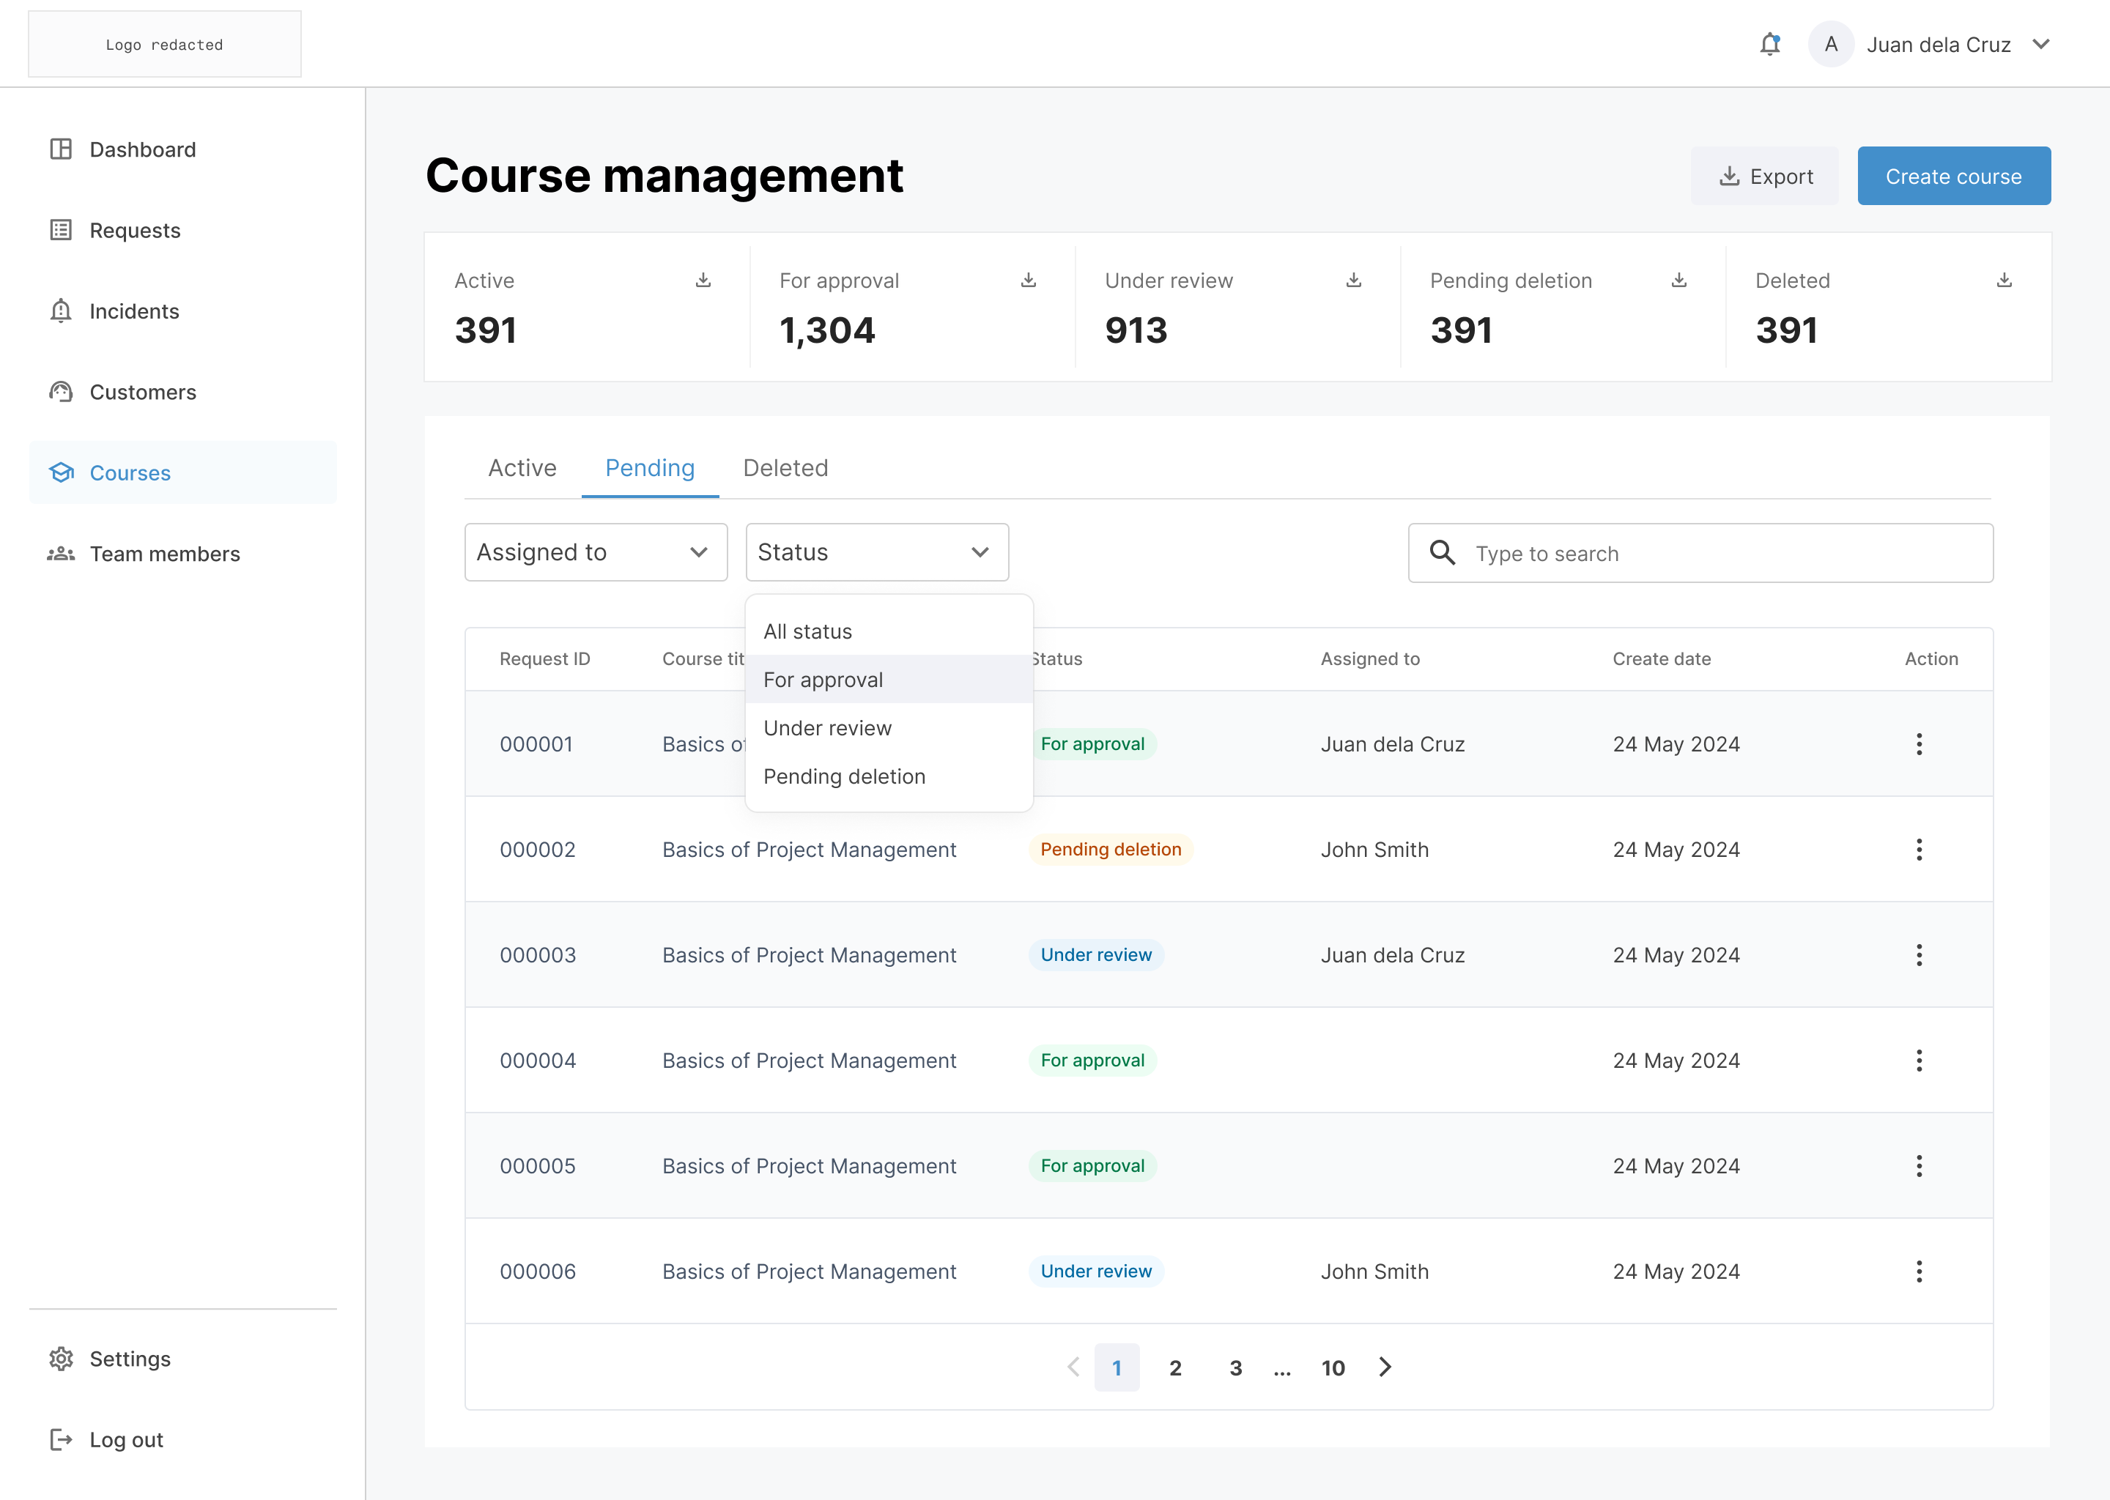Open Settings via the gear icon
Image resolution: width=2110 pixels, height=1500 pixels.
click(x=60, y=1359)
